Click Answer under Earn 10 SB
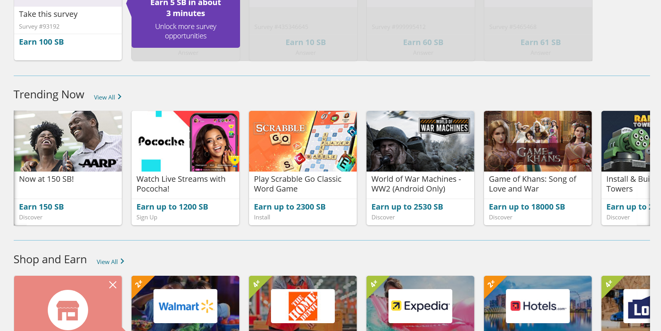The image size is (661, 331). (x=305, y=53)
